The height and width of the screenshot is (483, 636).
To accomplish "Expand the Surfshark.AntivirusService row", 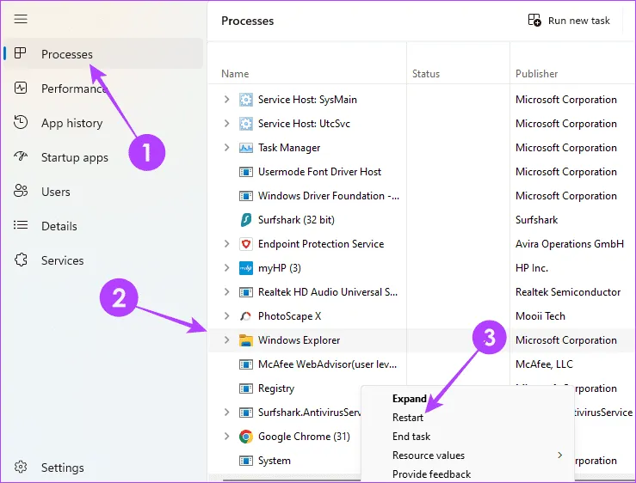I will 226,412.
